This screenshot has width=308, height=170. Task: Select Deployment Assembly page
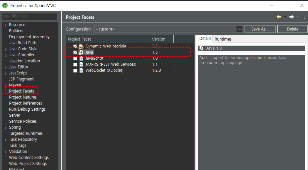pyautogui.click(x=29, y=37)
